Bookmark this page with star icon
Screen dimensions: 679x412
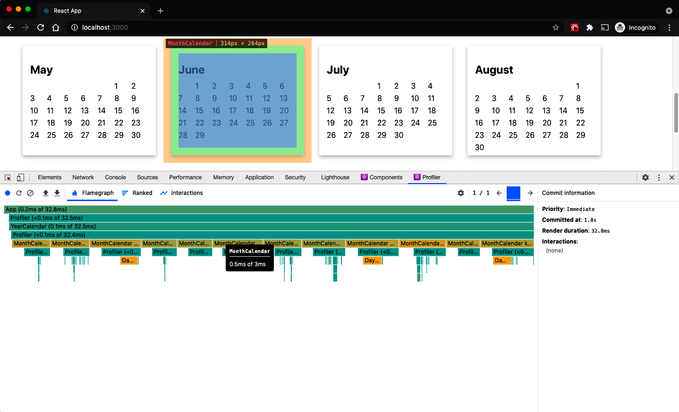coord(556,27)
